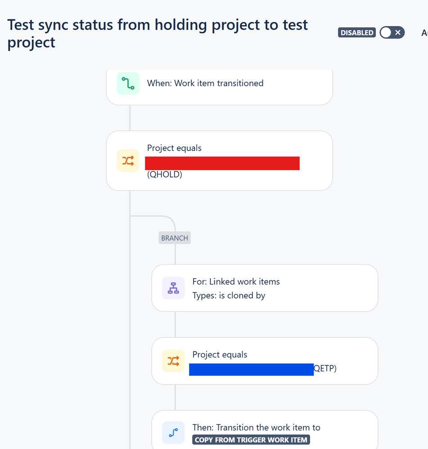This screenshot has width=428, height=449.
Task: Click COPY FROM TRIGGER WORK ITEM badge
Action: coord(251,440)
